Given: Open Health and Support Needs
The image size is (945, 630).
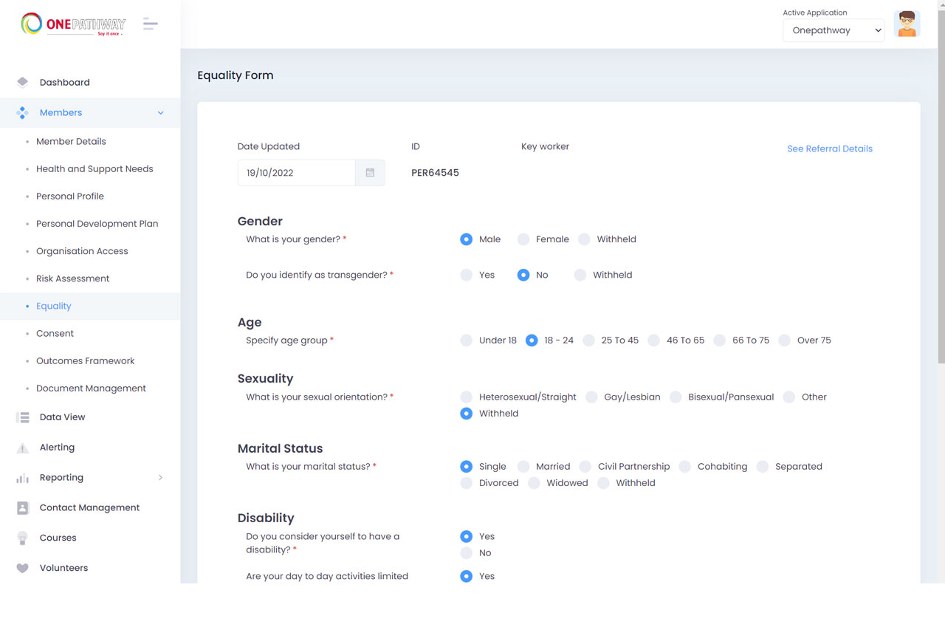Looking at the screenshot, I should pos(94,169).
